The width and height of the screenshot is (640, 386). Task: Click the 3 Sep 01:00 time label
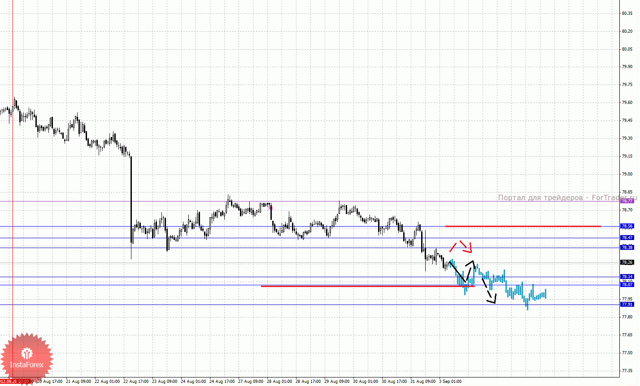point(450,382)
